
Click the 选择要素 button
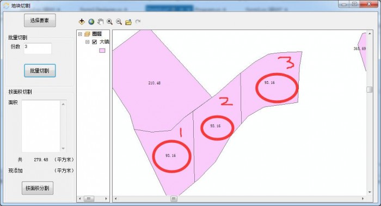40,20
